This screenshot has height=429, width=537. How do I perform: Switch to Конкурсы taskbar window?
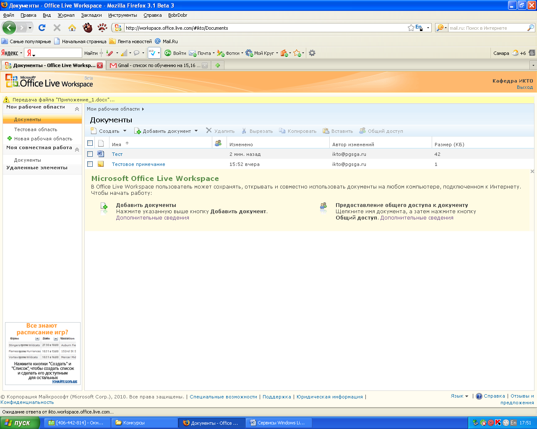(x=144, y=423)
